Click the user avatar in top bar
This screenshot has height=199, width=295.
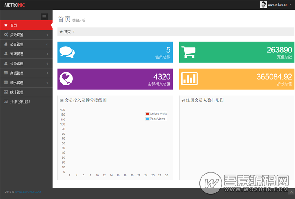click(x=263, y=5)
